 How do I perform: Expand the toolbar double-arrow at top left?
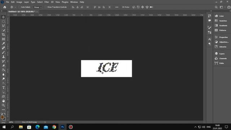1,11
